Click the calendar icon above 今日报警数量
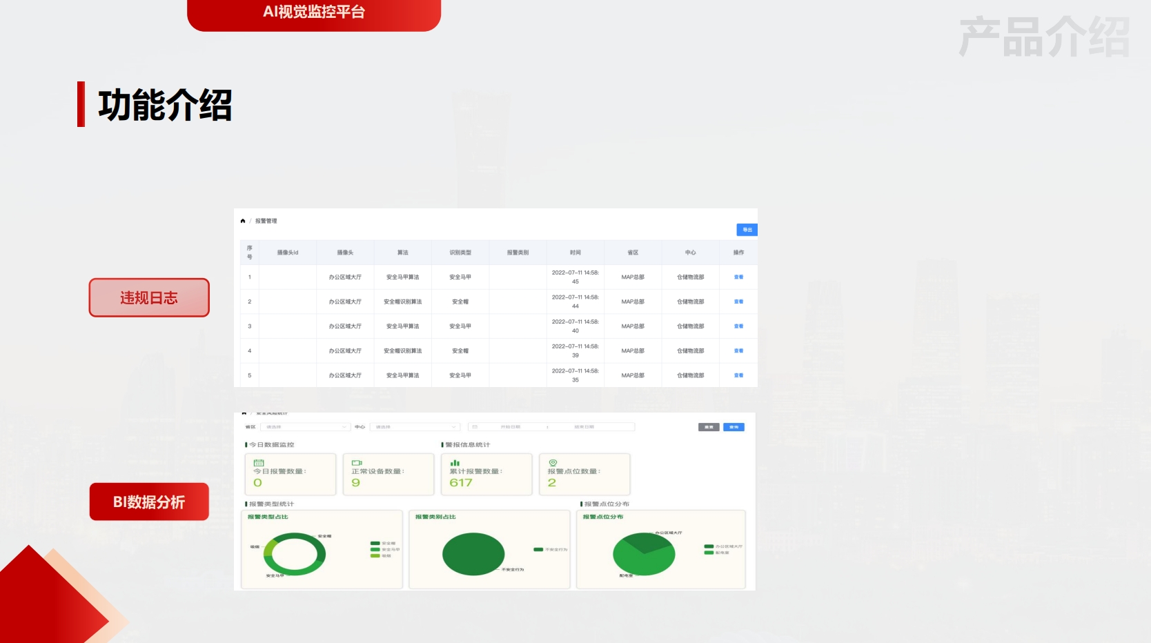Image resolution: width=1151 pixels, height=643 pixels. [x=259, y=463]
